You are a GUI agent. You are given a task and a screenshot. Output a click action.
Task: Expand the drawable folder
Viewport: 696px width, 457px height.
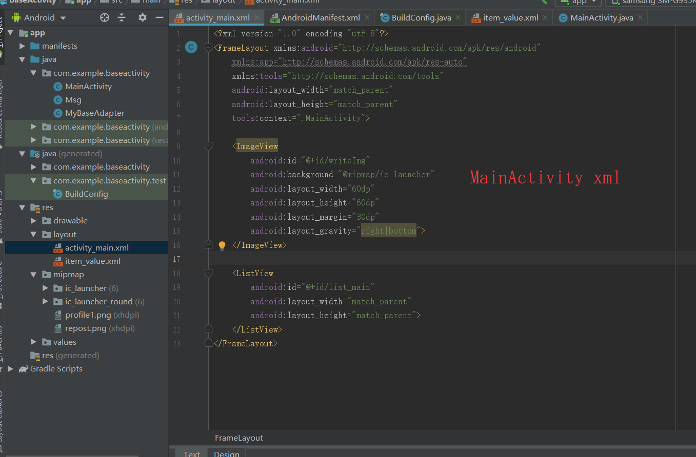(33, 221)
